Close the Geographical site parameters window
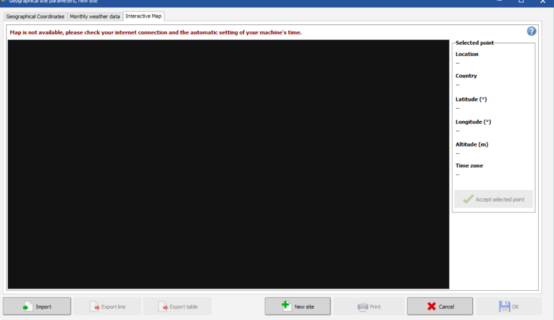 pos(542,1)
